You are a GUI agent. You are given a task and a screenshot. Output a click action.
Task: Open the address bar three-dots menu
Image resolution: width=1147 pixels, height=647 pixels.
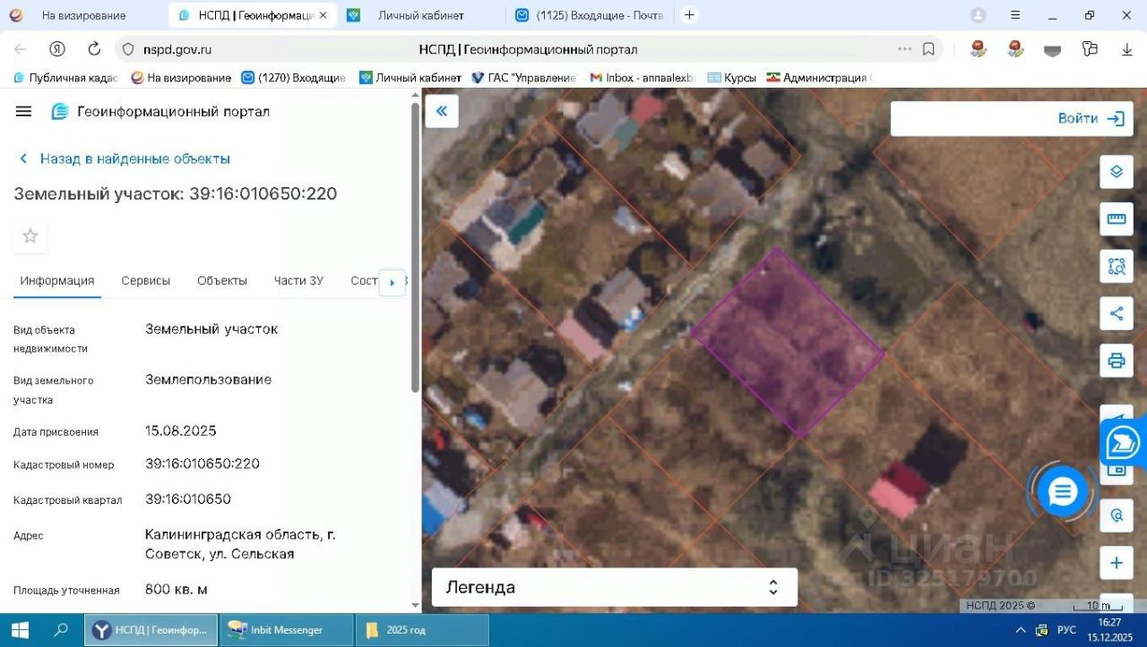tap(905, 49)
